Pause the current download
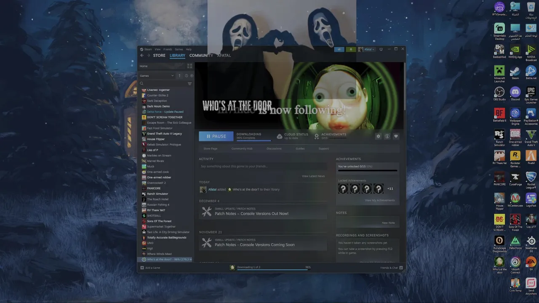 [216, 136]
